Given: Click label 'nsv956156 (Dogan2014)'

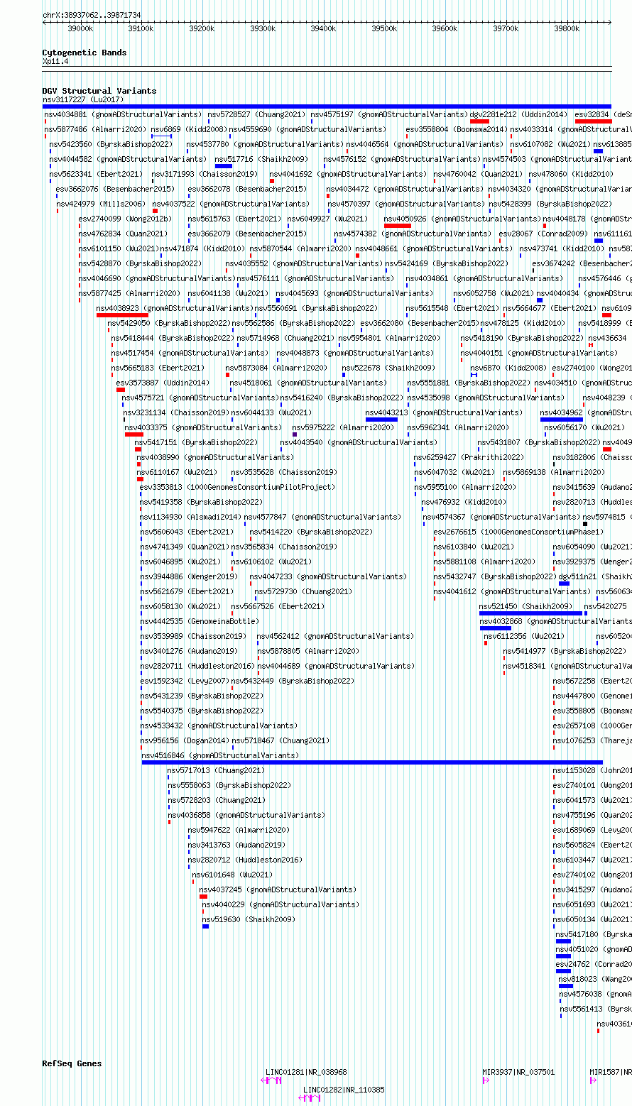Looking at the screenshot, I should [185, 740].
